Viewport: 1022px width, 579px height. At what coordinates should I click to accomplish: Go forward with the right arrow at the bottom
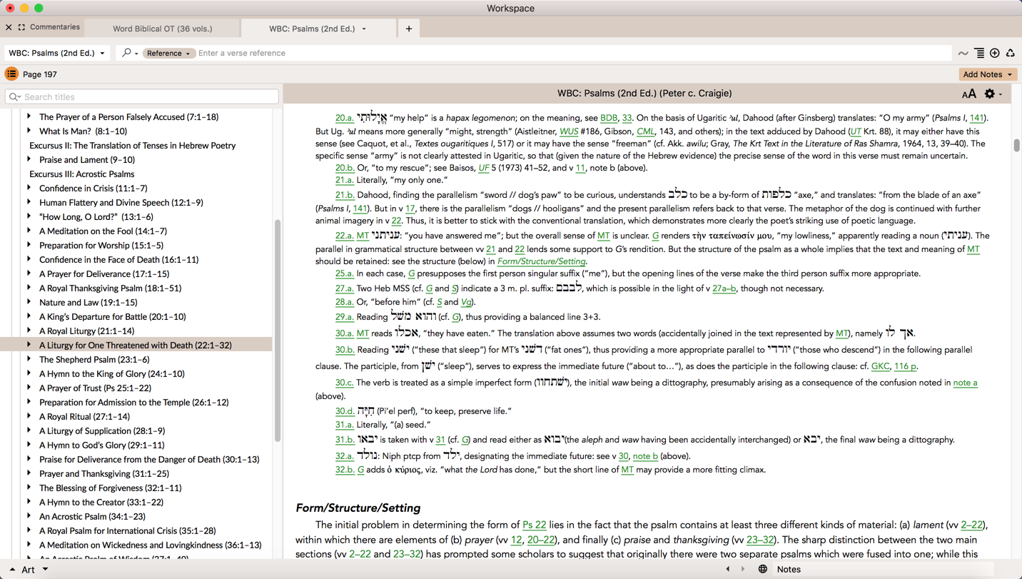point(743,570)
